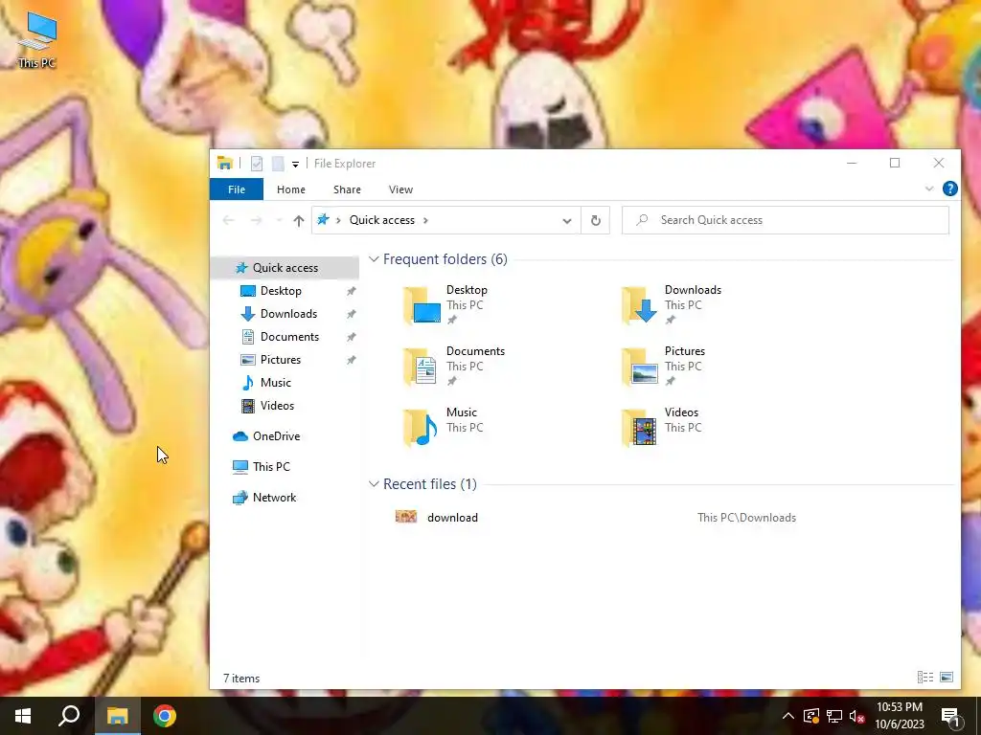
Task: Click the muted volume tray icon
Action: [x=856, y=716]
